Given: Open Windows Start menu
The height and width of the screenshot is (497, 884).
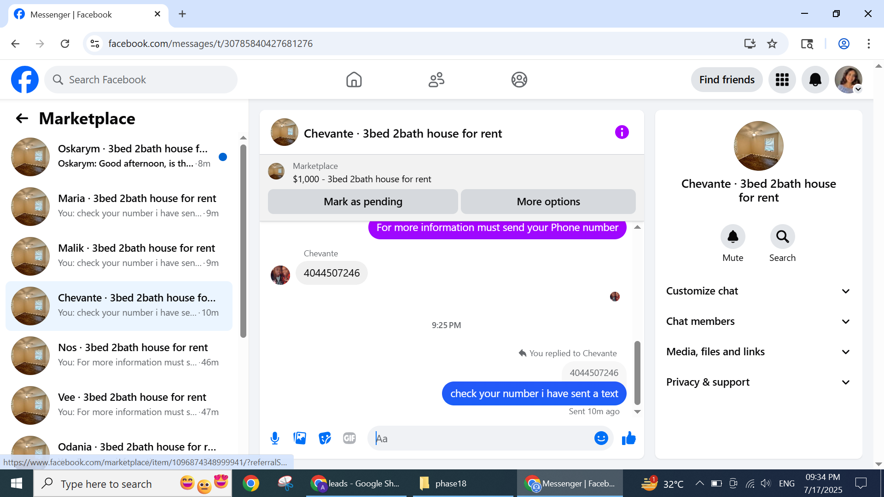Looking at the screenshot, I should (17, 483).
